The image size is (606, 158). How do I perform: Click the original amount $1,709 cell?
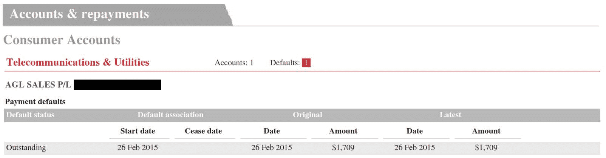click(x=343, y=147)
